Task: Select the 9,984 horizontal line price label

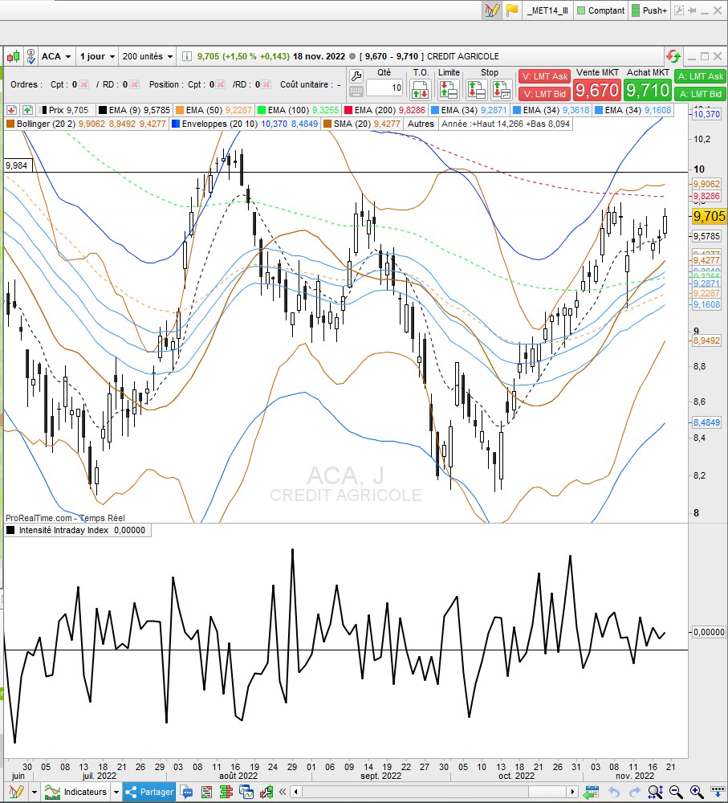Action: pyautogui.click(x=17, y=165)
